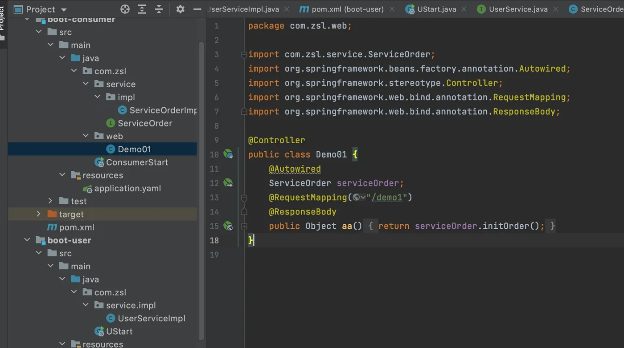This screenshot has width=624, height=348.
Task: Click the locate/select opened file icon
Action: pos(125,9)
